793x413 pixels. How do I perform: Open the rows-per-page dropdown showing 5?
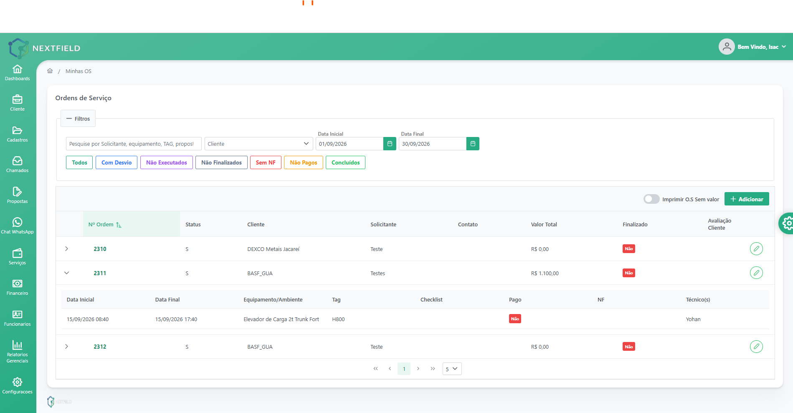[452, 369]
